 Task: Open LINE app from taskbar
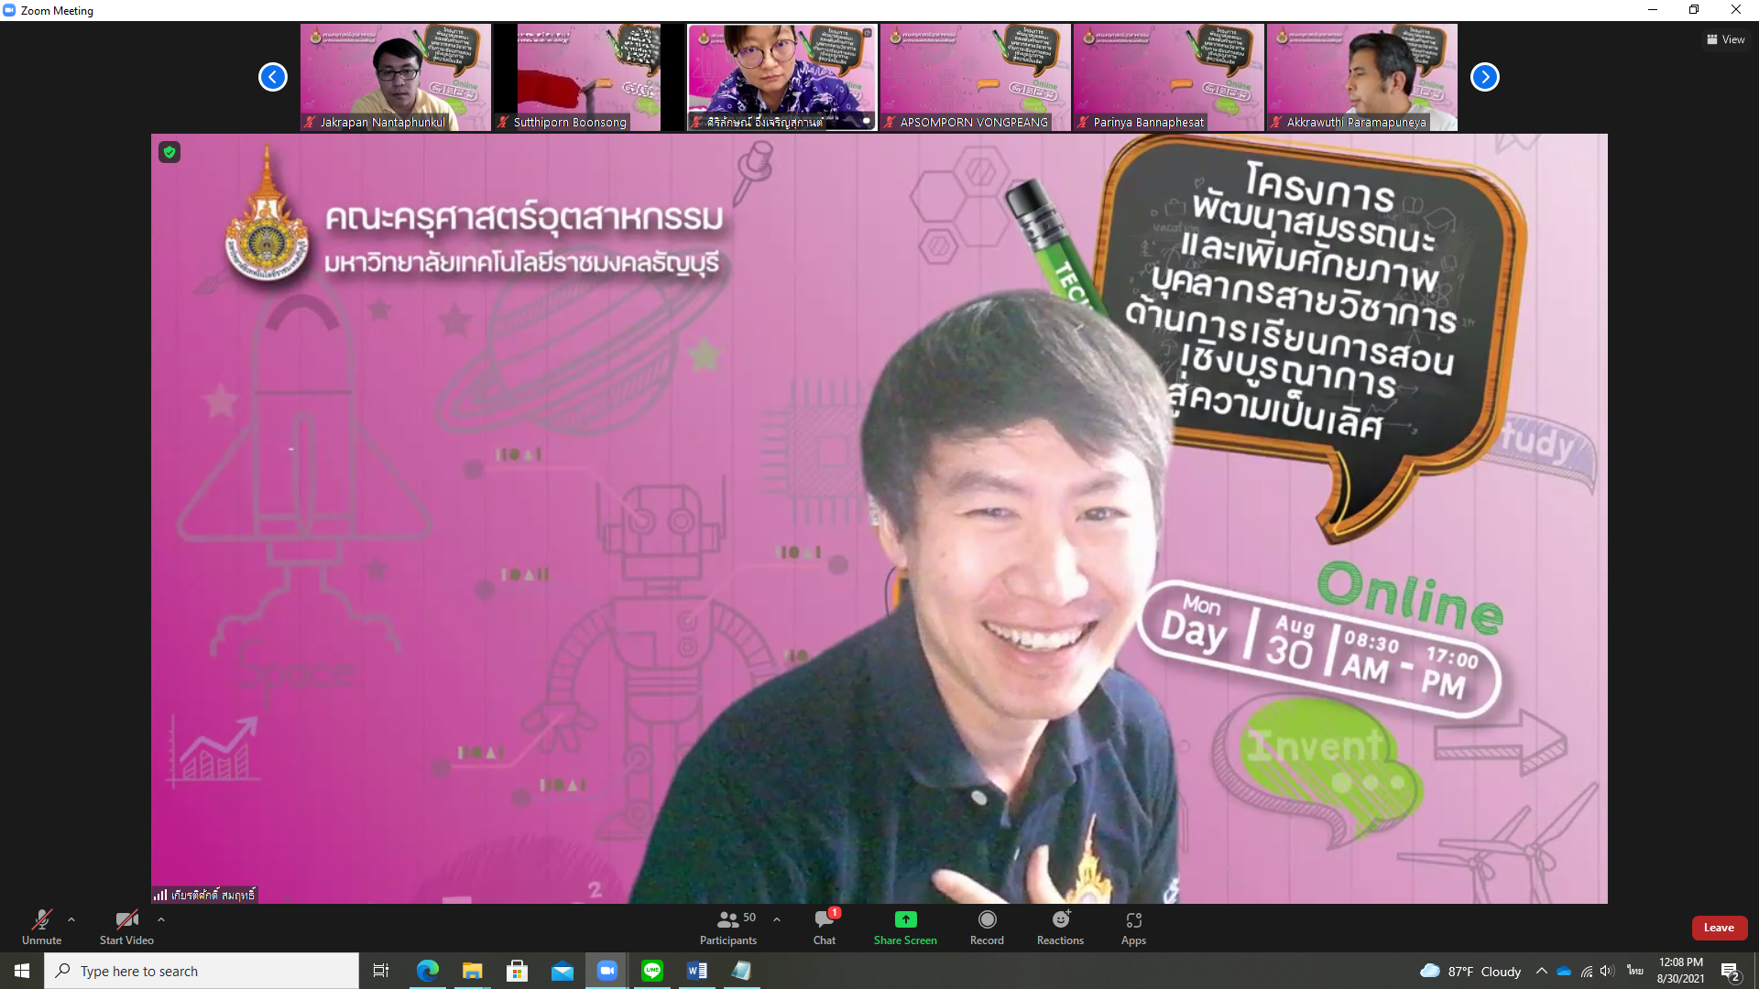[x=651, y=971]
